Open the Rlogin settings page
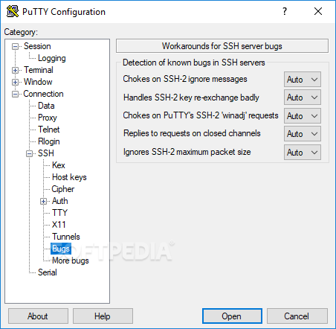 pos(49,141)
